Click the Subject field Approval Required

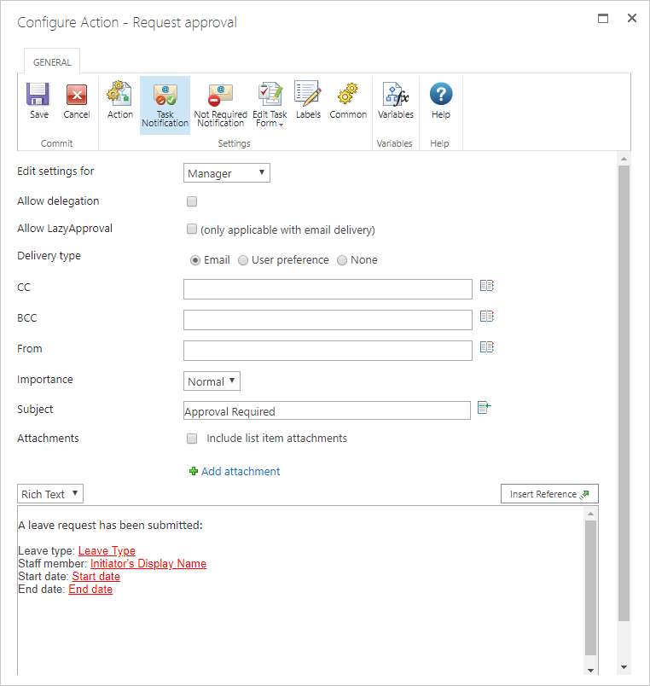[327, 410]
